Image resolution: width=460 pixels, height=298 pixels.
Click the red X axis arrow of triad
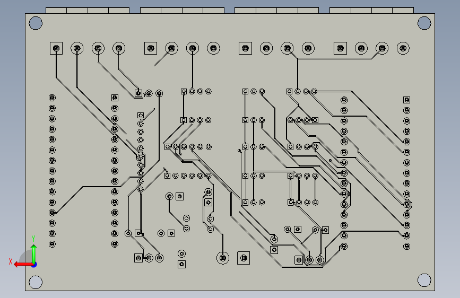tap(23, 265)
